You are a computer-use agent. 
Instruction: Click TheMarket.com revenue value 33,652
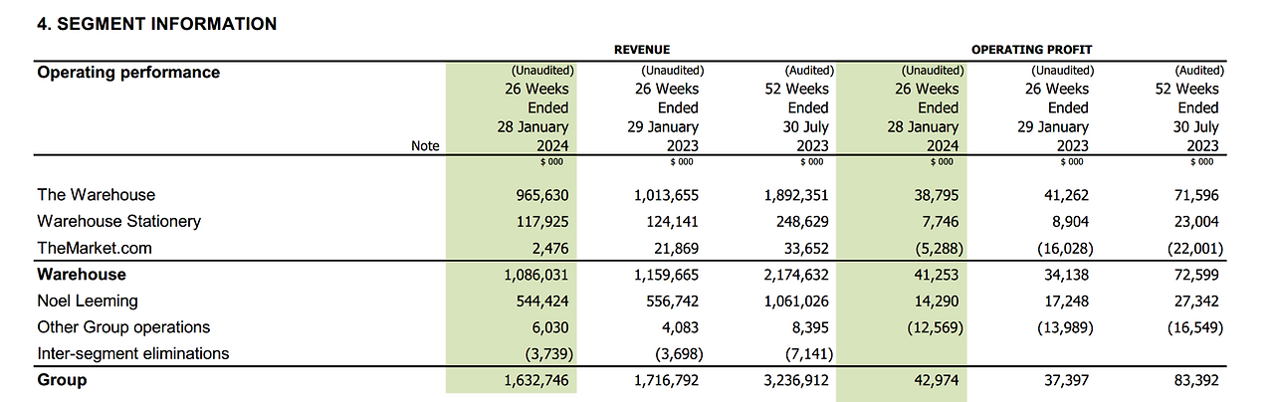point(804,249)
